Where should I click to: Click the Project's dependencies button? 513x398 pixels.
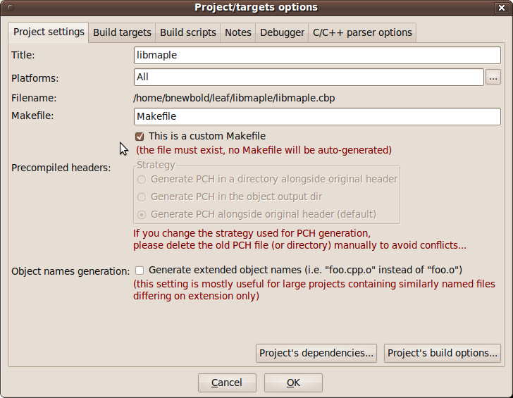click(x=316, y=353)
